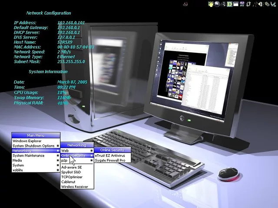The width and height of the screenshot is (278, 208).
Task: Launch SpyBot S&D
Action: (71, 172)
